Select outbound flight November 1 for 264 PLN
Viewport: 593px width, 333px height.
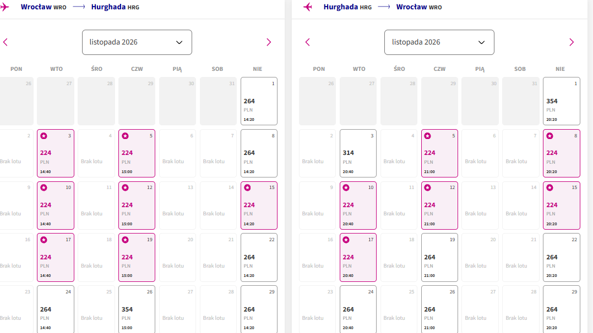(259, 101)
